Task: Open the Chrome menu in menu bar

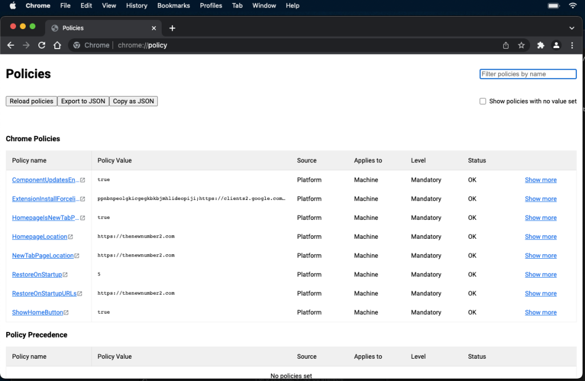Action: pyautogui.click(x=38, y=6)
